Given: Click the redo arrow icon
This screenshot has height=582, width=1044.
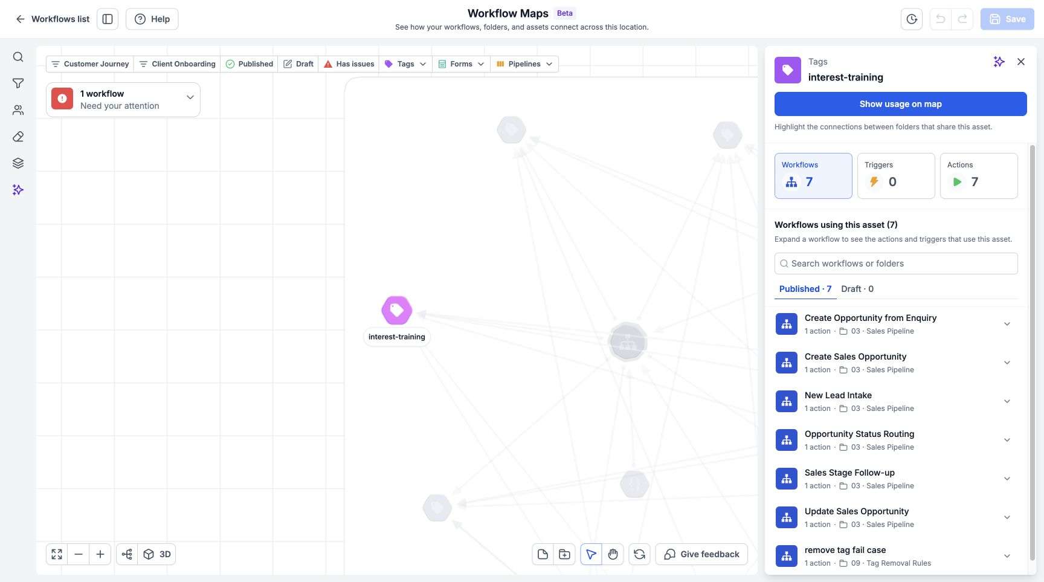Looking at the screenshot, I should pyautogui.click(x=962, y=19).
